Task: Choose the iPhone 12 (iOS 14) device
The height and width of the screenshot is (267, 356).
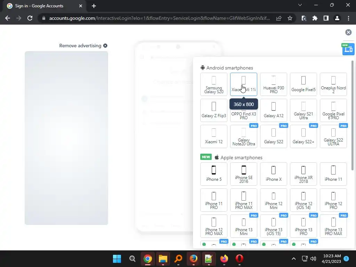Action: click(303, 200)
